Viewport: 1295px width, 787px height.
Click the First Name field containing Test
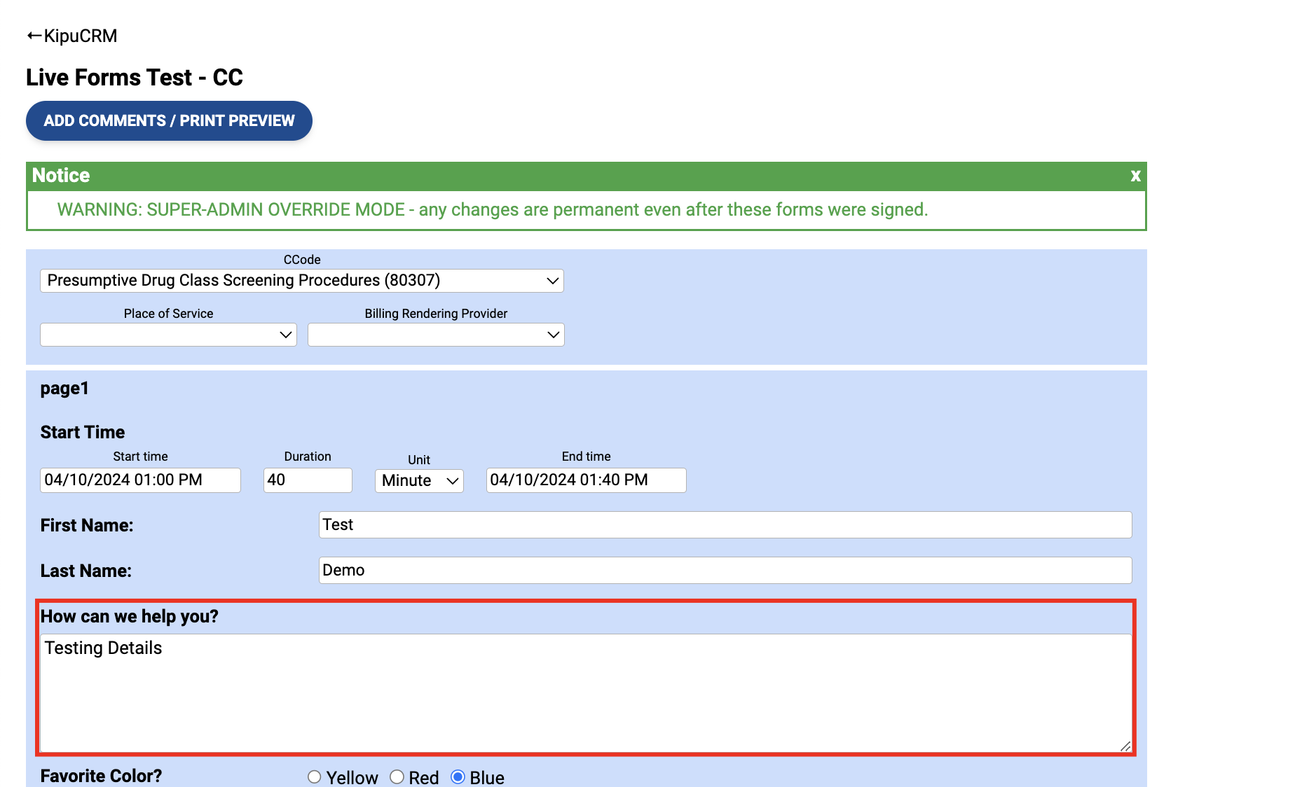point(725,524)
